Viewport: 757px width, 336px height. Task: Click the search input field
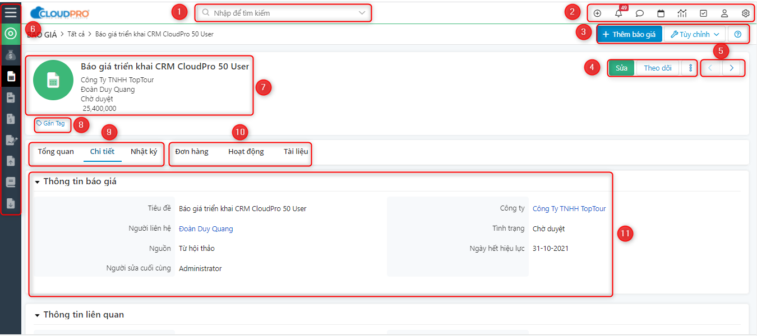283,12
